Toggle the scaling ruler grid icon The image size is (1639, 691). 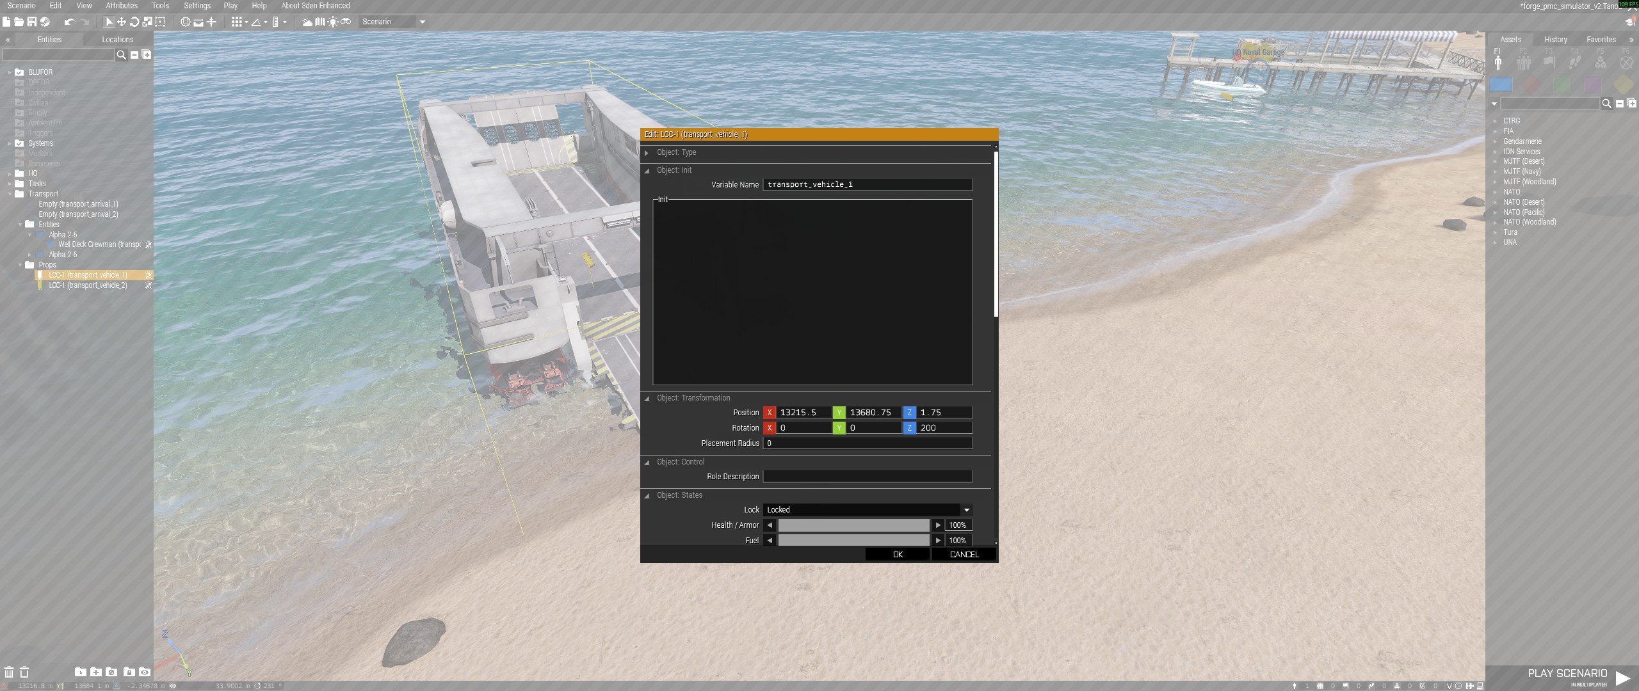pyautogui.click(x=275, y=22)
